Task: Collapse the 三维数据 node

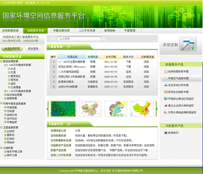Action: pyautogui.click(x=1, y=148)
